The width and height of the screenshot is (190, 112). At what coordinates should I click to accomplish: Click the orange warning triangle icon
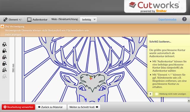pos(2,26)
